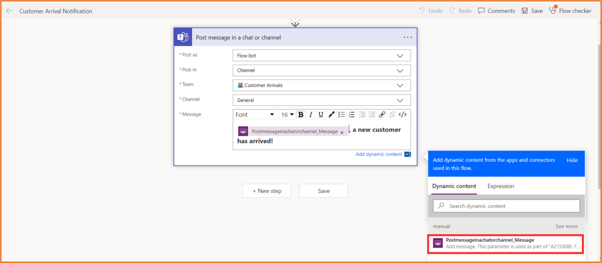Open the Flow checker
Viewport: 602px width, 263px height.
[x=570, y=11]
